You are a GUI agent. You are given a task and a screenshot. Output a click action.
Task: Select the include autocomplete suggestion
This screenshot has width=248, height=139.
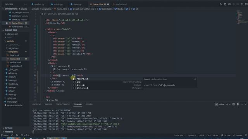pos(108,85)
